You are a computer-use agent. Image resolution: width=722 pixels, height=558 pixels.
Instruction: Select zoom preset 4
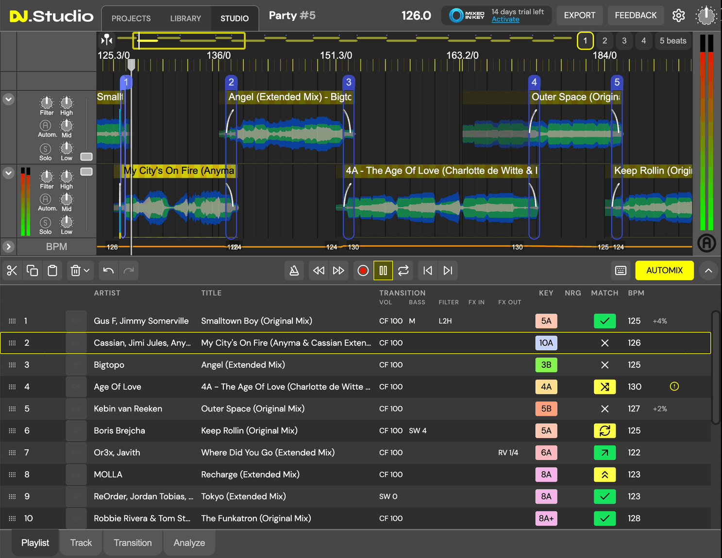point(643,41)
